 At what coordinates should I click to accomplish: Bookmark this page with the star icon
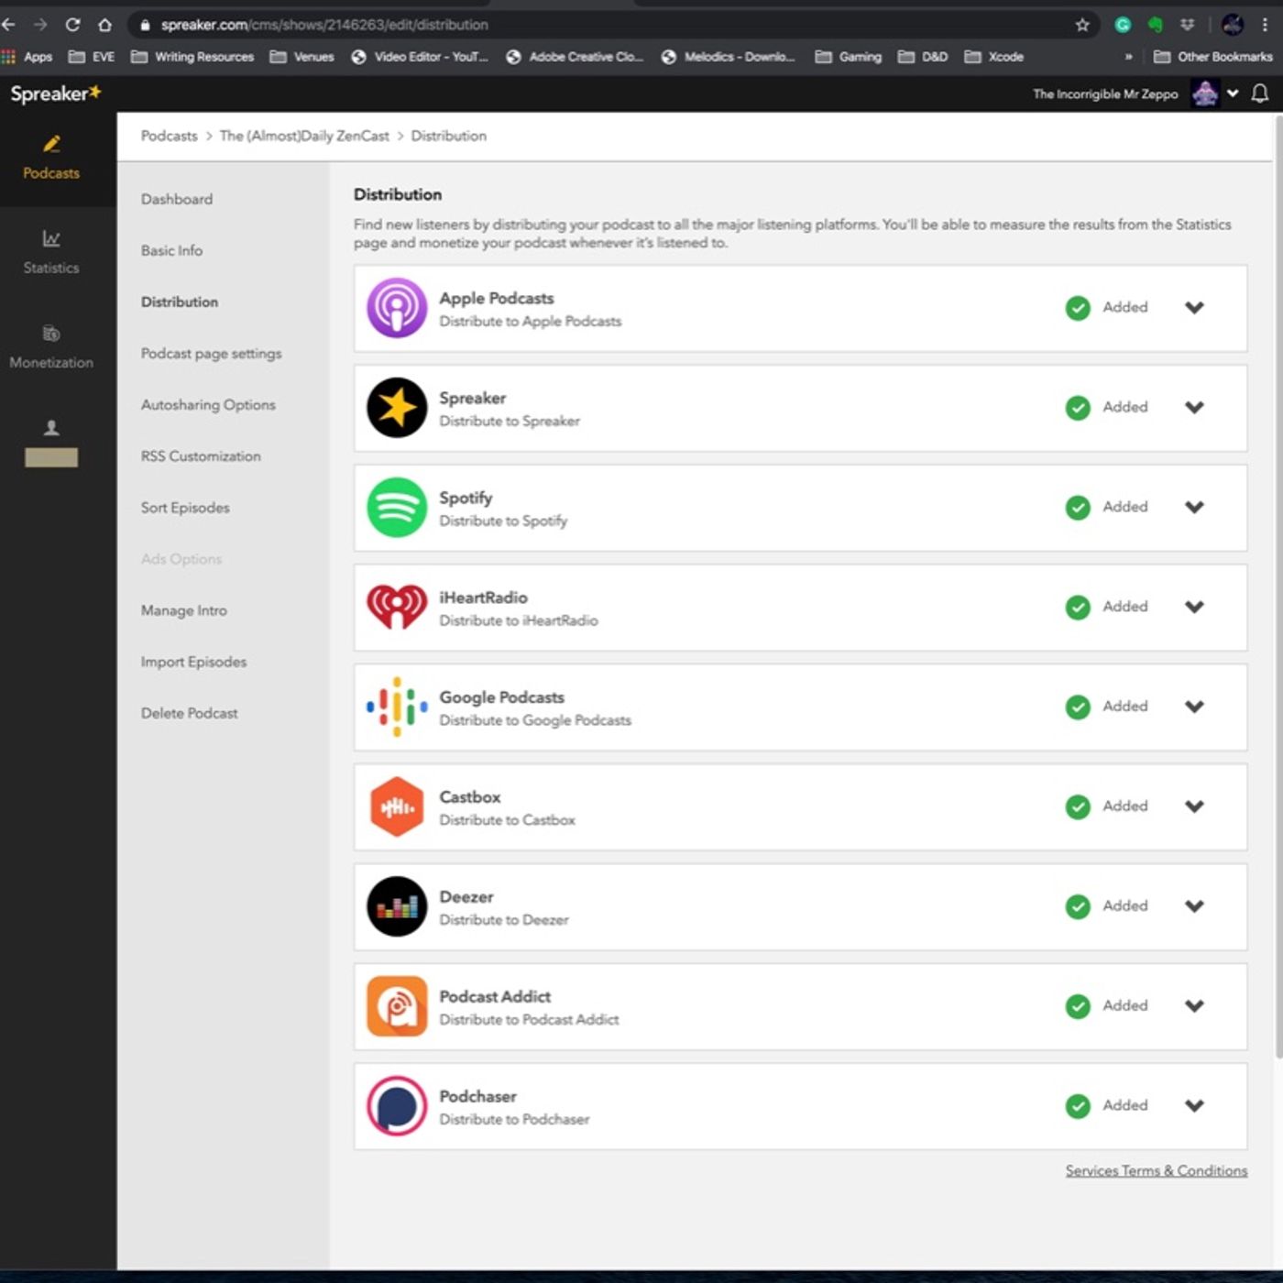[1082, 25]
